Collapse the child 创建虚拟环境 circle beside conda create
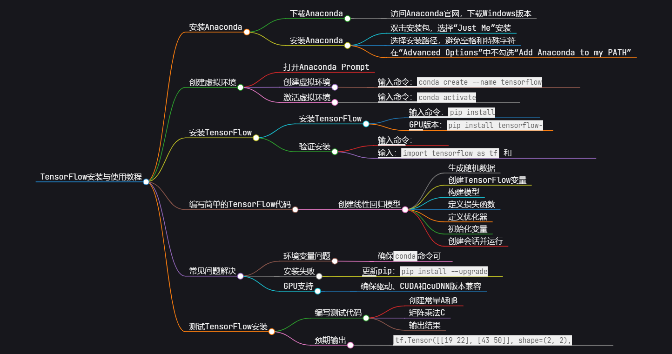This screenshot has height=354, width=672. coord(335,87)
